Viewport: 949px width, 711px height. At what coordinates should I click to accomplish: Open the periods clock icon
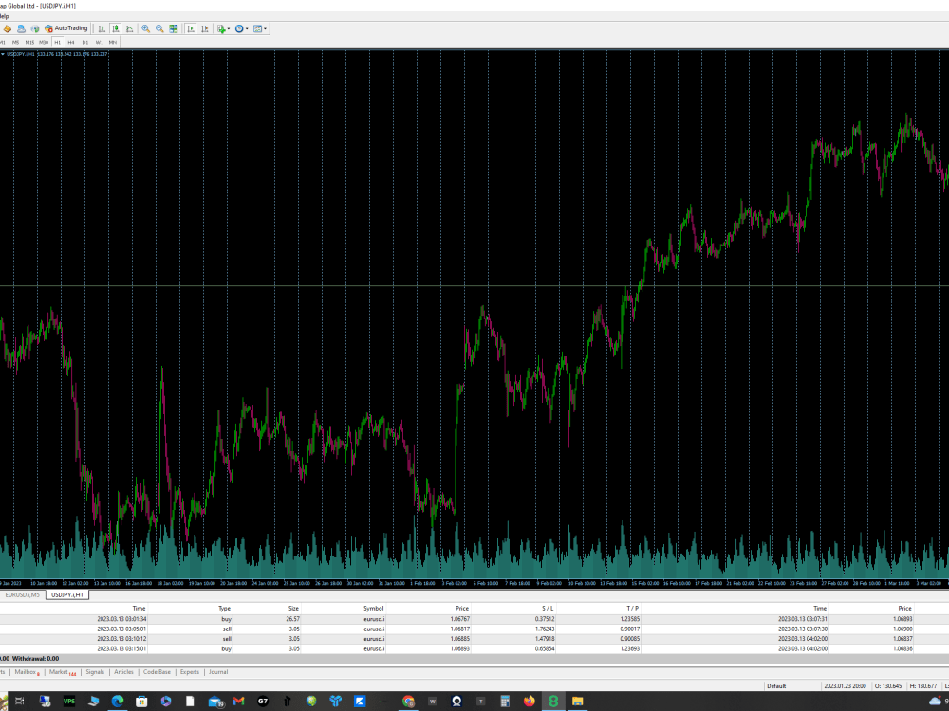click(x=239, y=28)
